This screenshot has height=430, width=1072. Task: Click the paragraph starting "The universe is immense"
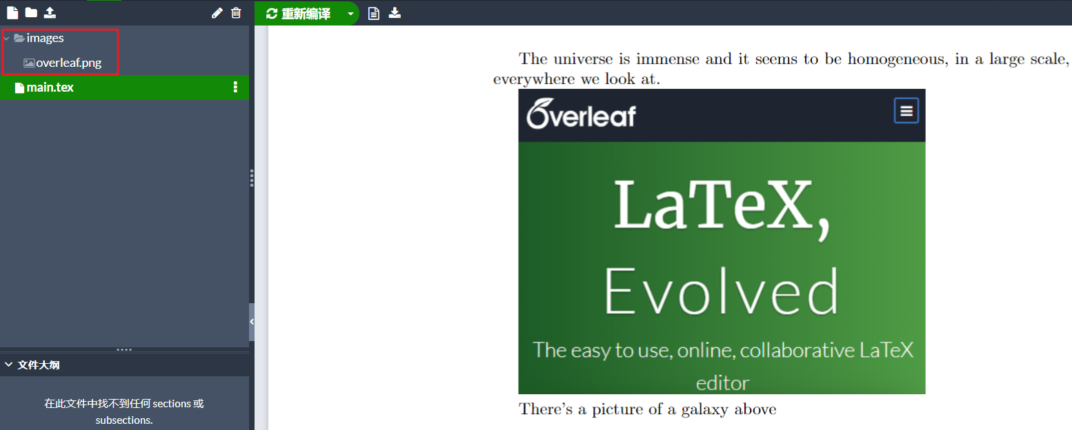pos(781,69)
